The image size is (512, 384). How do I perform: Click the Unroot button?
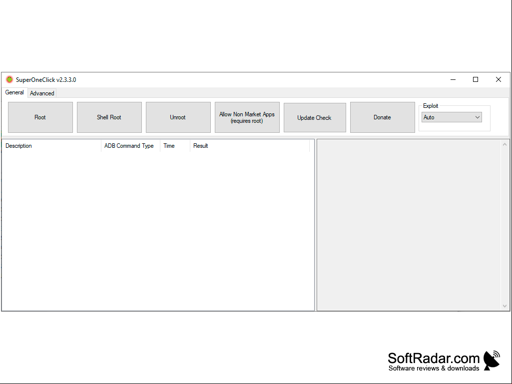click(178, 117)
